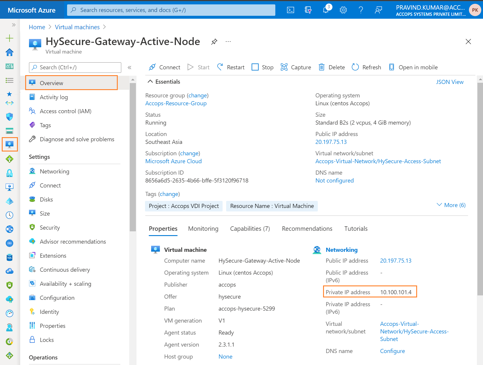The width and height of the screenshot is (483, 365).
Task: Click Create a resource plus icon
Action: pyautogui.click(x=10, y=38)
